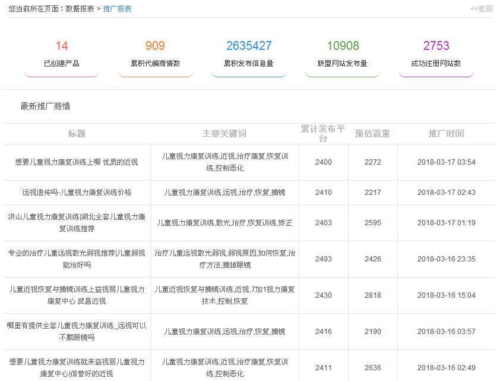Select the 2753 成功注册网站数 card

[436, 58]
